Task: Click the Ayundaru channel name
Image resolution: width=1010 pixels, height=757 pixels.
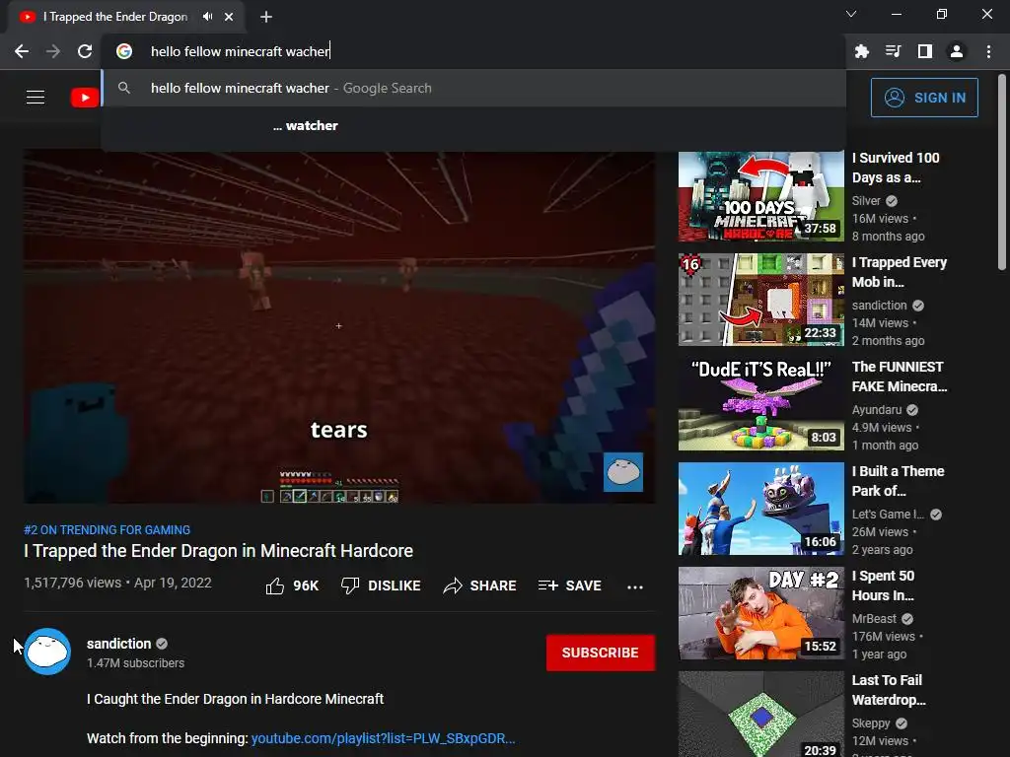Action: (x=877, y=410)
